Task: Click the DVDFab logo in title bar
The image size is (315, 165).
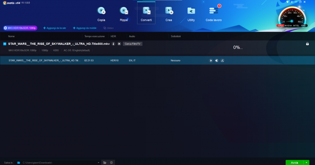Action: point(12,3)
